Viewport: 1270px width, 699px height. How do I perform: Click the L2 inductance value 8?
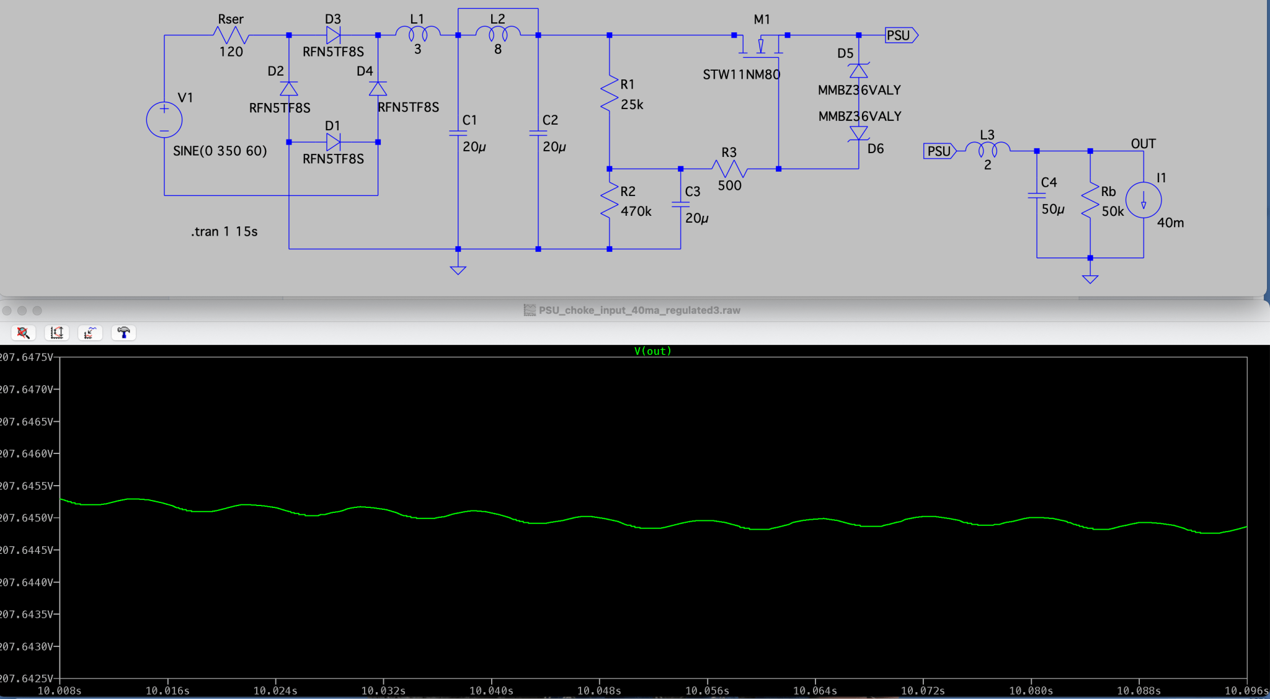(x=498, y=50)
